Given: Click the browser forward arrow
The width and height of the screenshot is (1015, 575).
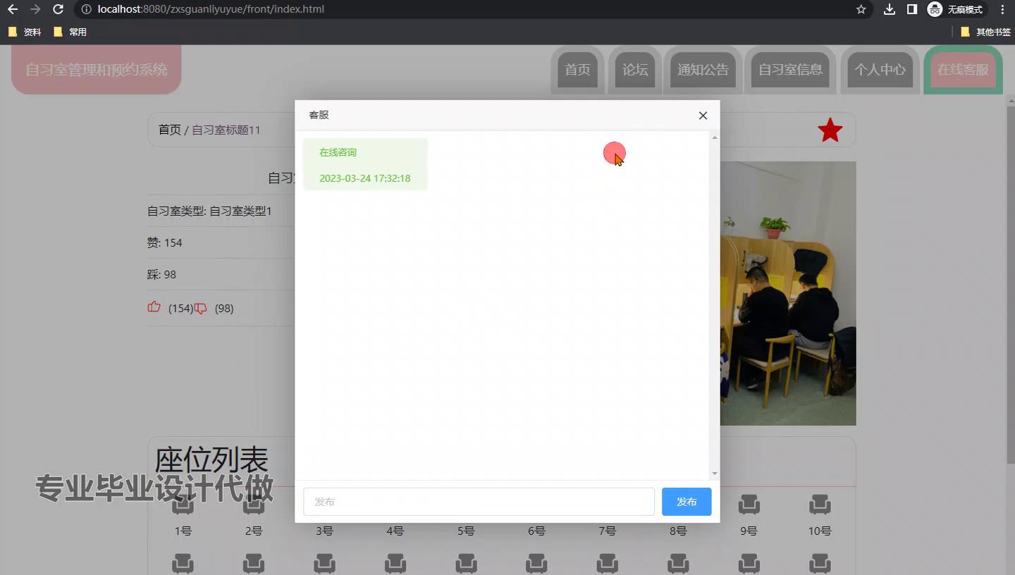Looking at the screenshot, I should [x=35, y=9].
